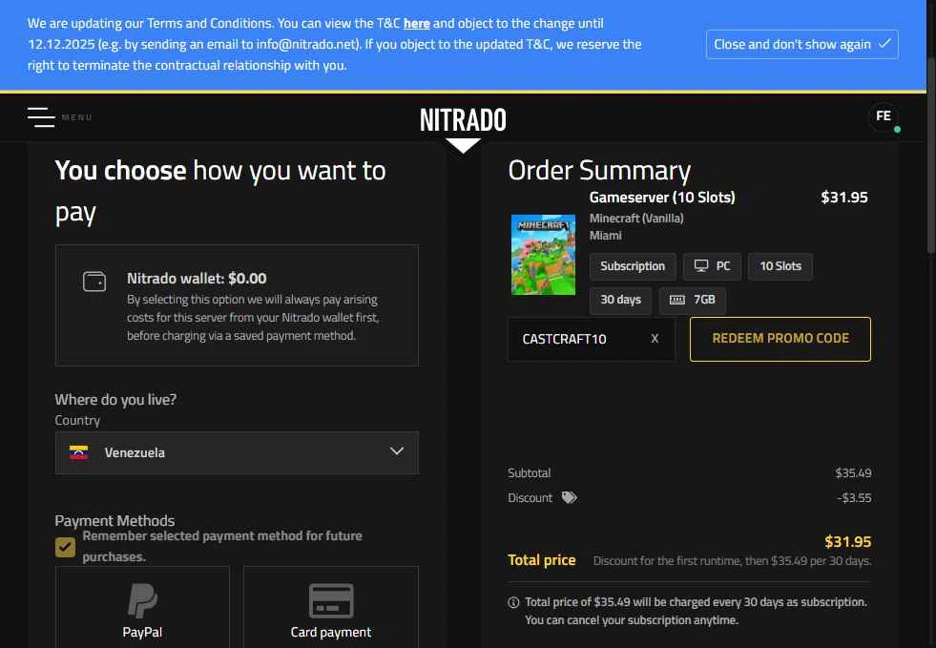Viewport: 936px width, 648px height.
Task: Click the RAM memory icon beside 7GB
Action: pos(676,300)
